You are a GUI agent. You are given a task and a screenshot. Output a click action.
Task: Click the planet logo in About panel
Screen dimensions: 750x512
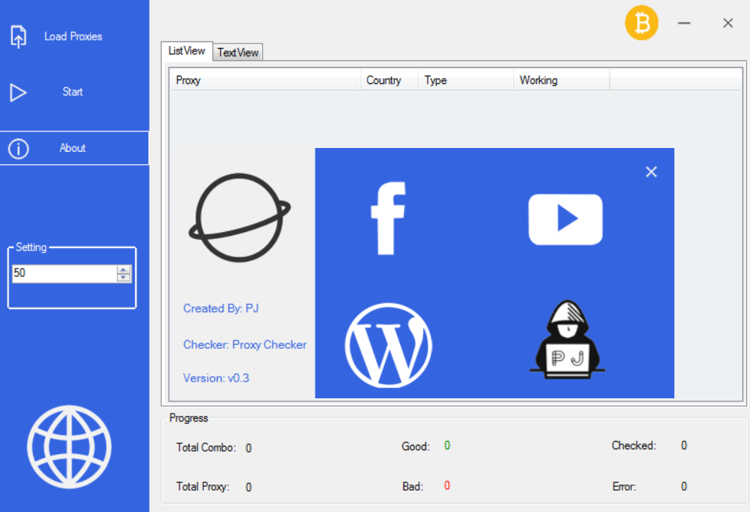tap(239, 217)
